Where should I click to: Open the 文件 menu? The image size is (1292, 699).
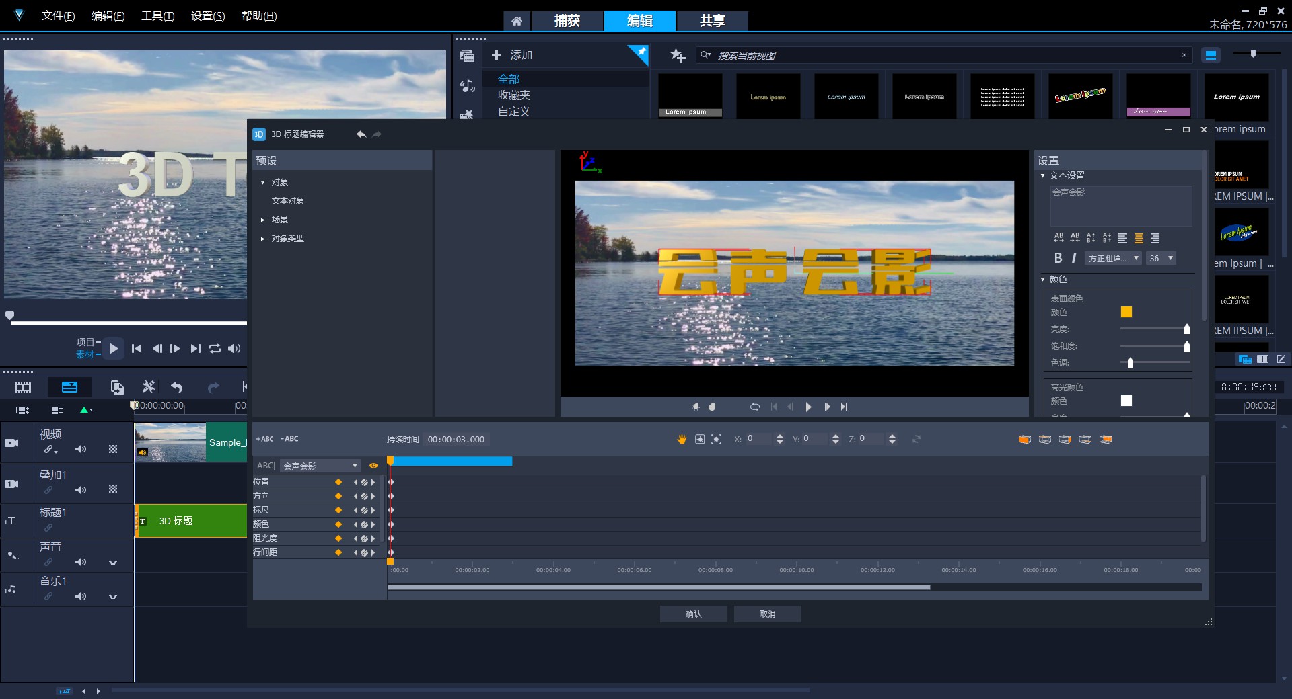tap(58, 16)
